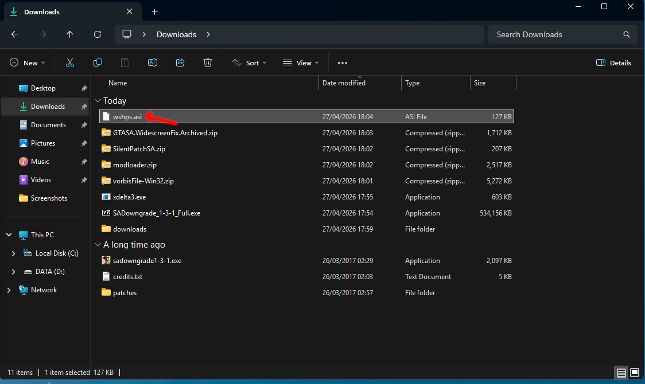
Task: Open the View dropdown menu
Action: click(x=301, y=63)
